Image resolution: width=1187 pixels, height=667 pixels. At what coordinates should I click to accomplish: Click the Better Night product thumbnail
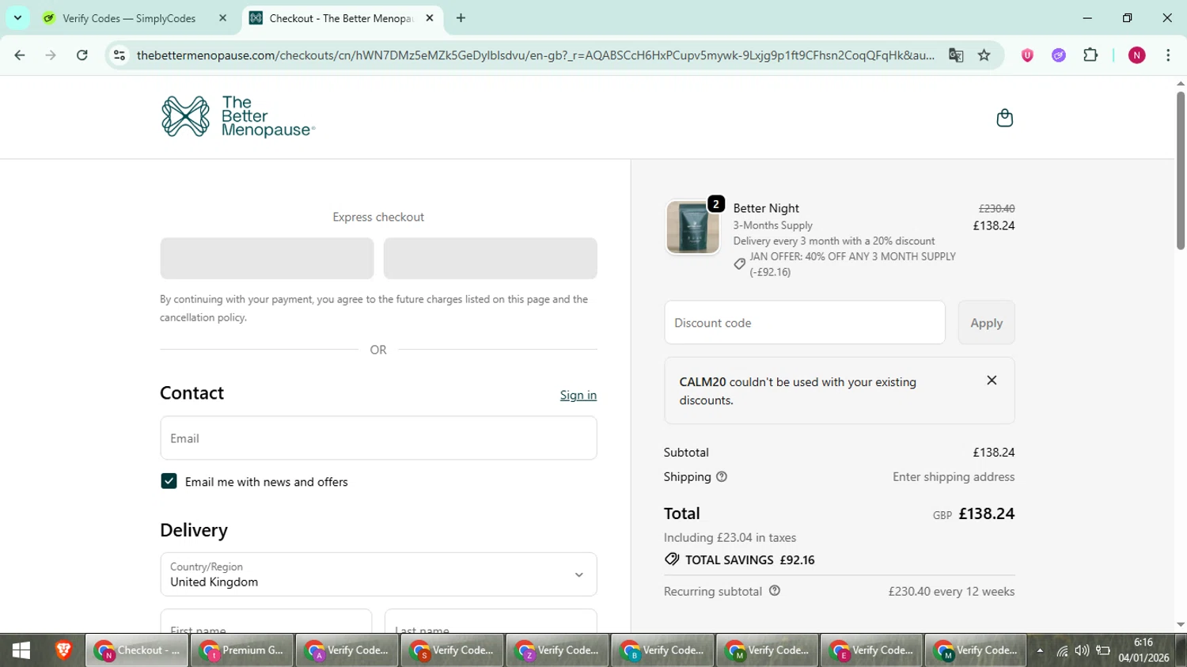692,226
